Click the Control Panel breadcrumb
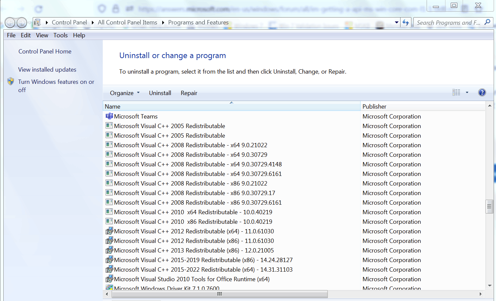This screenshot has height=301, width=496. tap(69, 22)
